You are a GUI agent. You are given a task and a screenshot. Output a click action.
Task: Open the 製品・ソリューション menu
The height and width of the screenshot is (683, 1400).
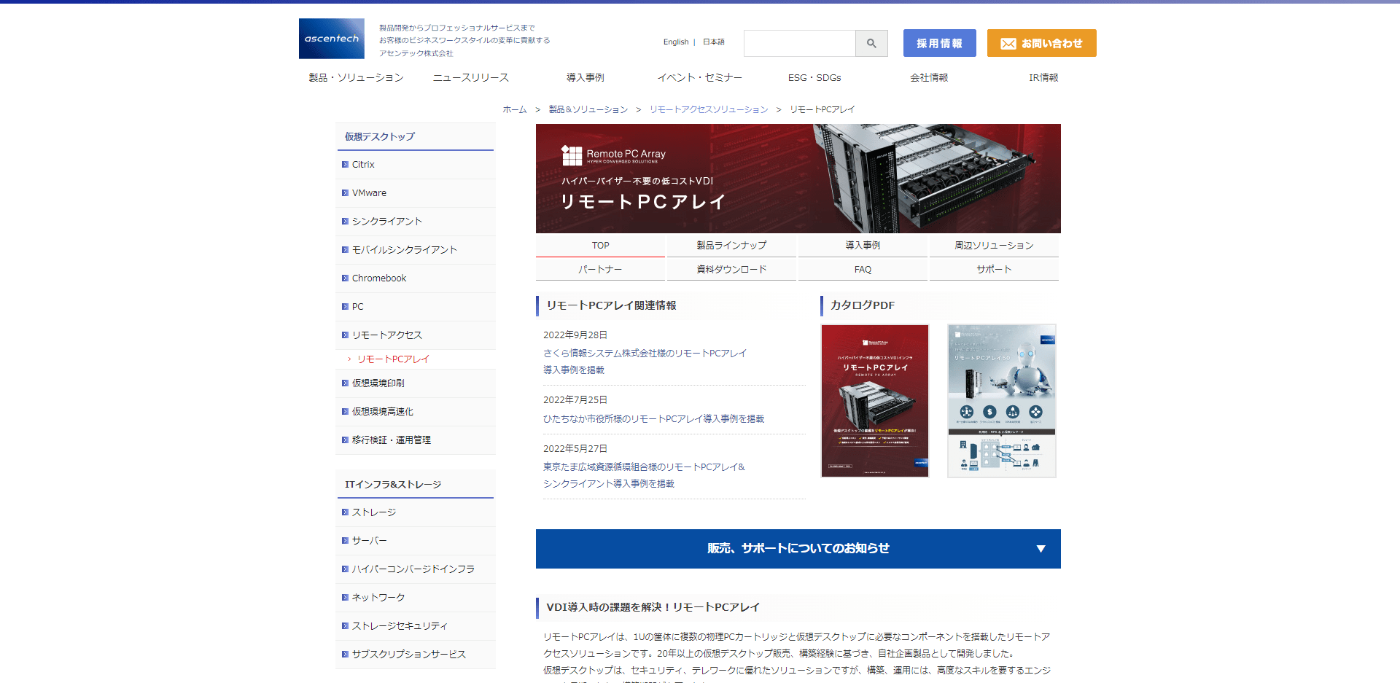[x=356, y=77]
